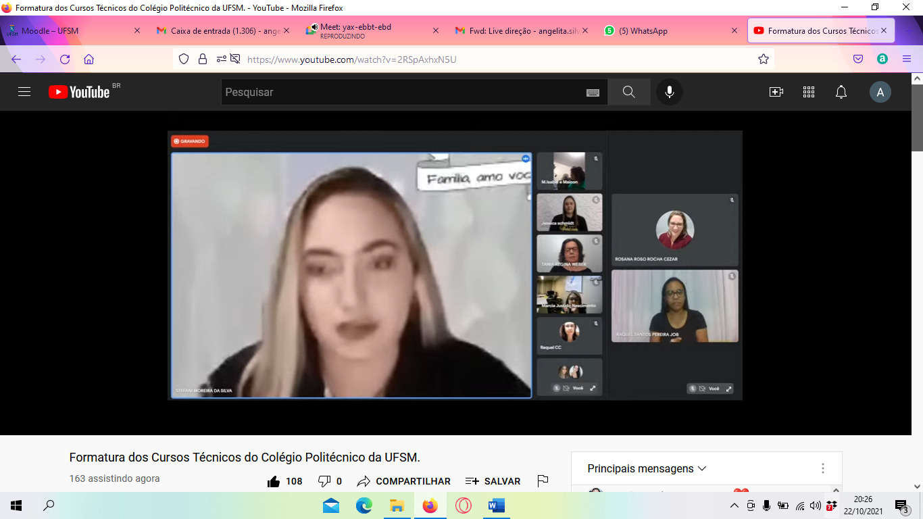Open the chat three-dot options menu

point(822,468)
